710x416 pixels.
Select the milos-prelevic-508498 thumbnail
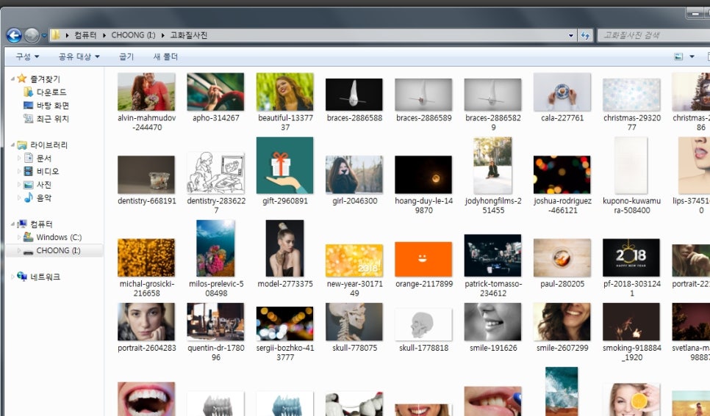215,248
